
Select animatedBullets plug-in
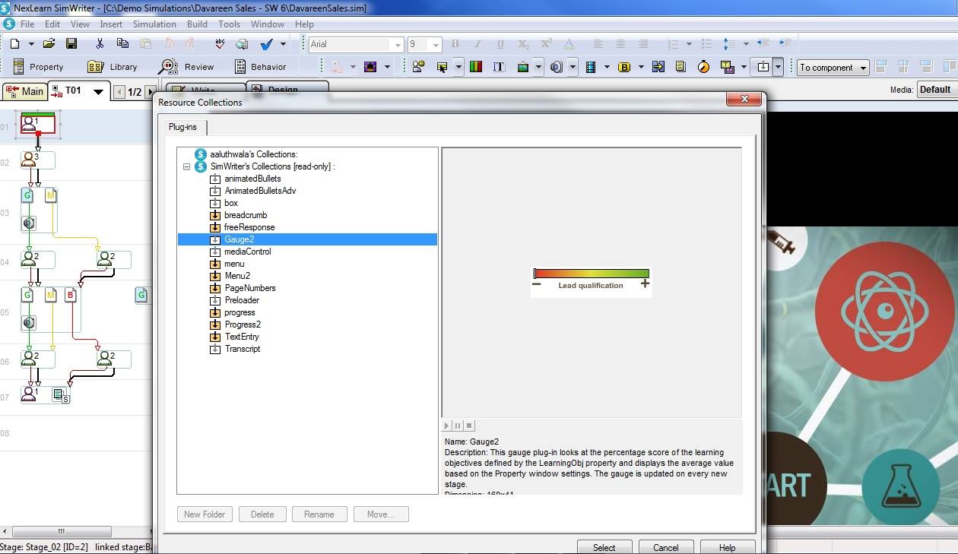[252, 179]
